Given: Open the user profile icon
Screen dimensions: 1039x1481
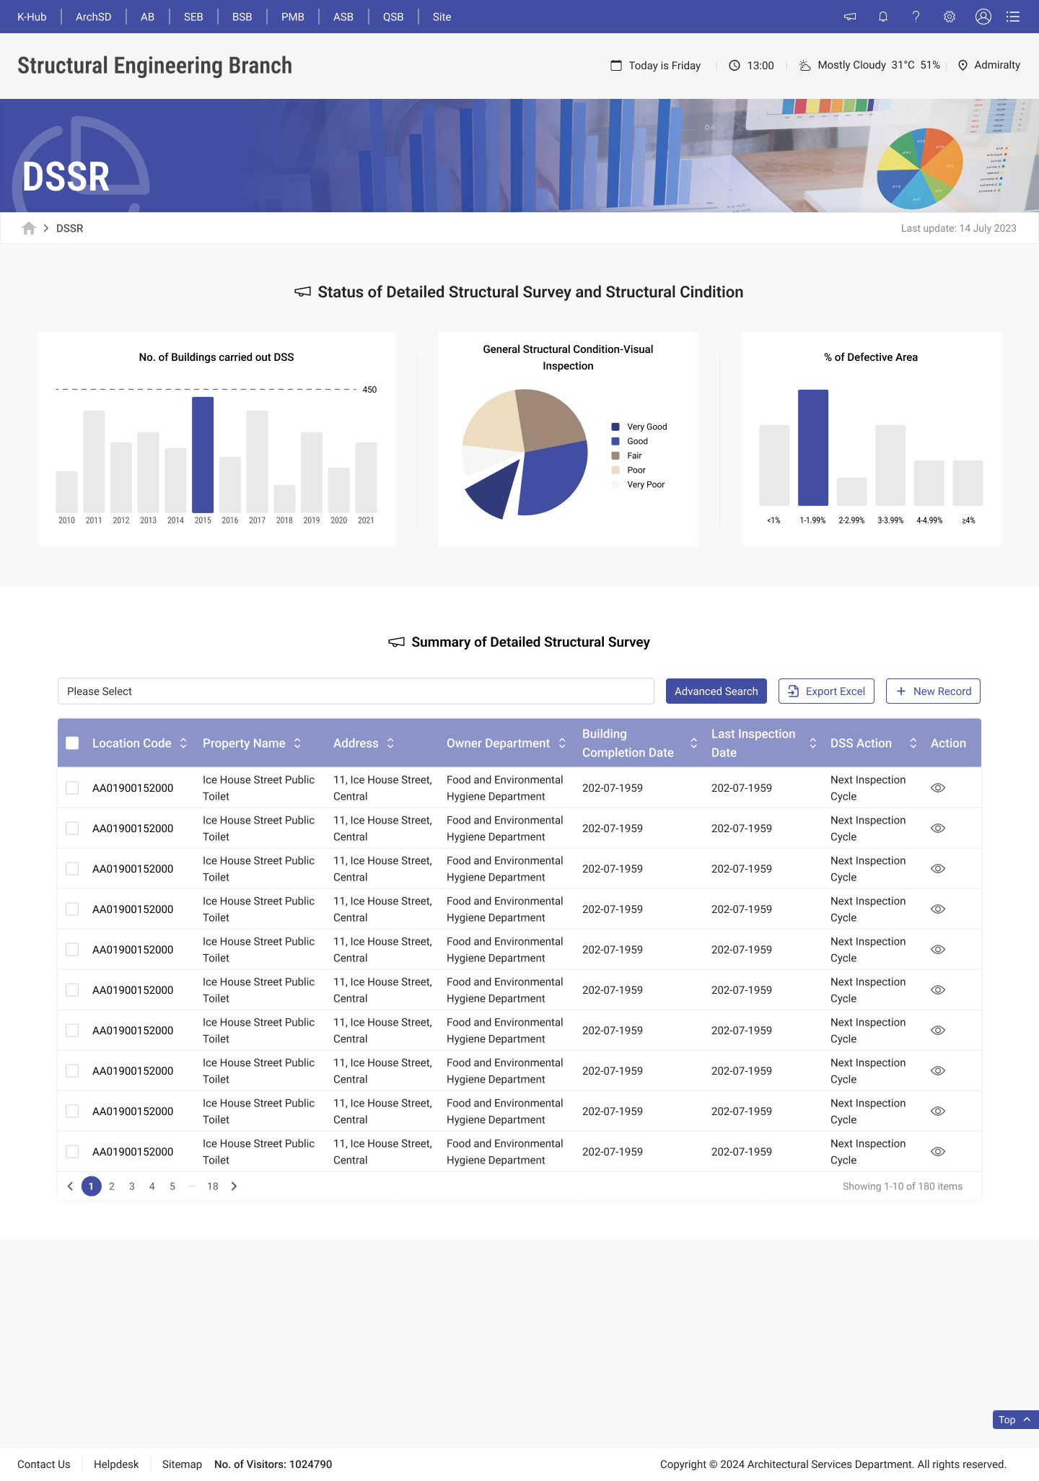Looking at the screenshot, I should (983, 17).
